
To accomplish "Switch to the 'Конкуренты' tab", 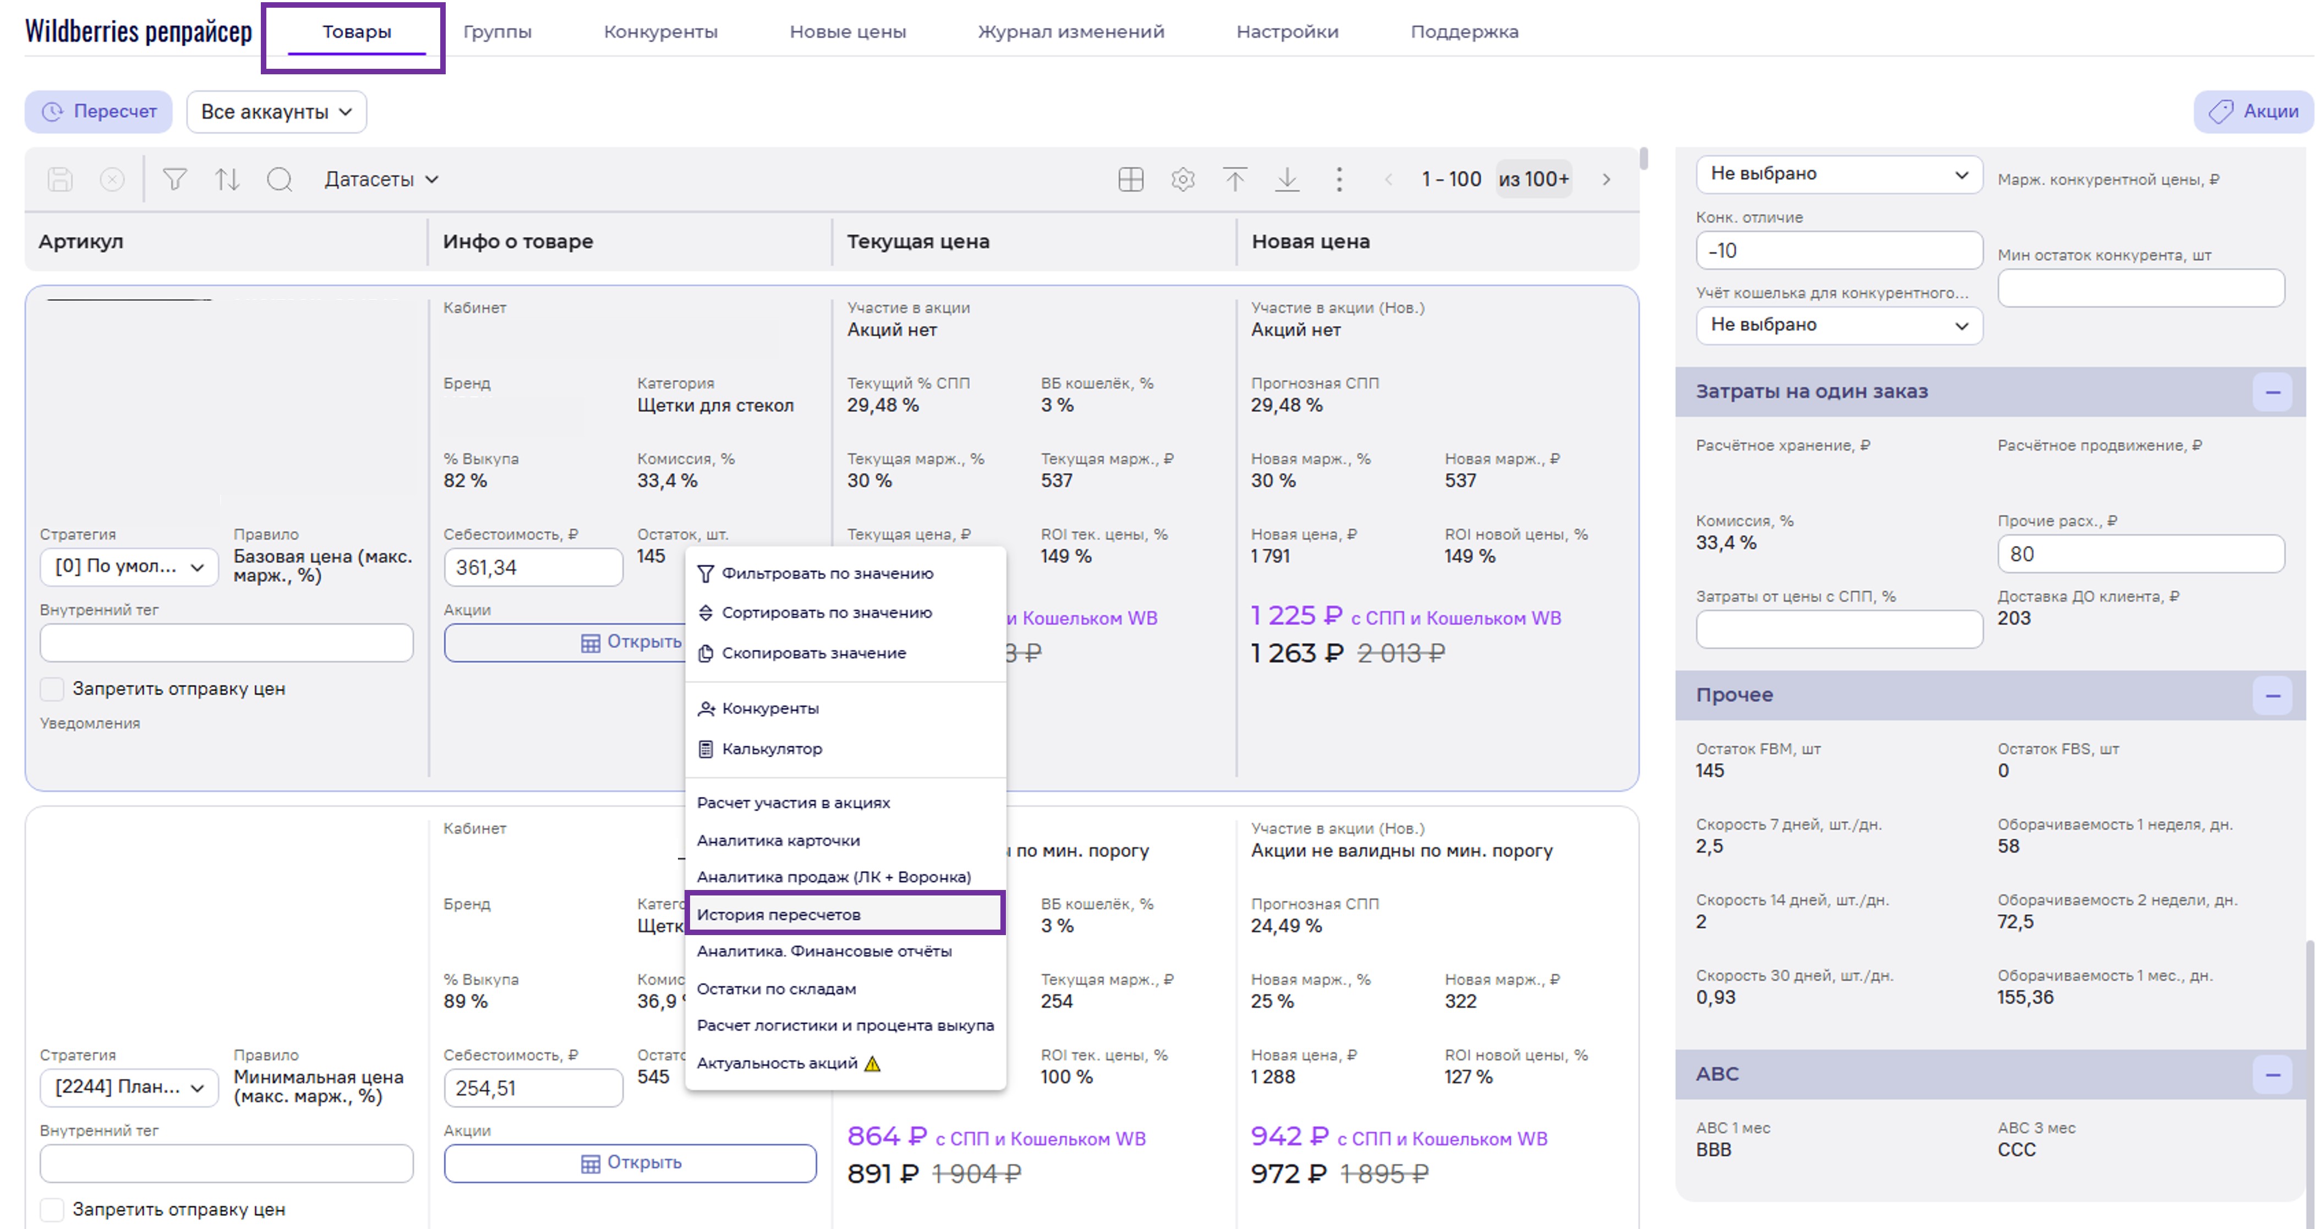I will click(x=660, y=31).
